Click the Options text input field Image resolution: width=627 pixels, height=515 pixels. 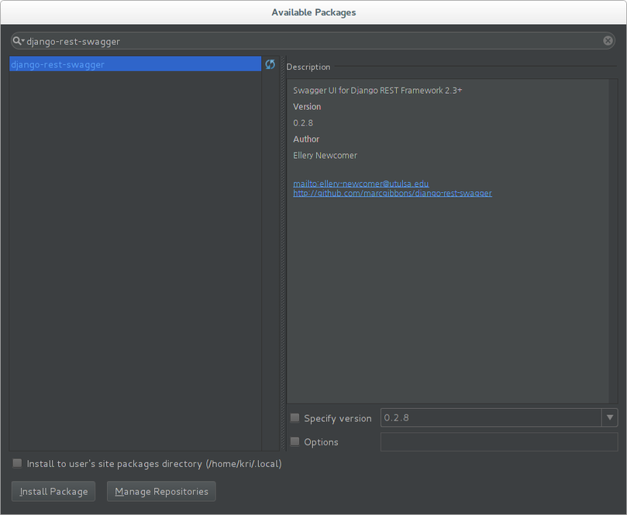[x=499, y=442]
